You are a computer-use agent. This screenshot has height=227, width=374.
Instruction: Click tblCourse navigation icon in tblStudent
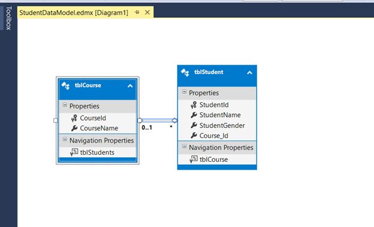[194, 159]
